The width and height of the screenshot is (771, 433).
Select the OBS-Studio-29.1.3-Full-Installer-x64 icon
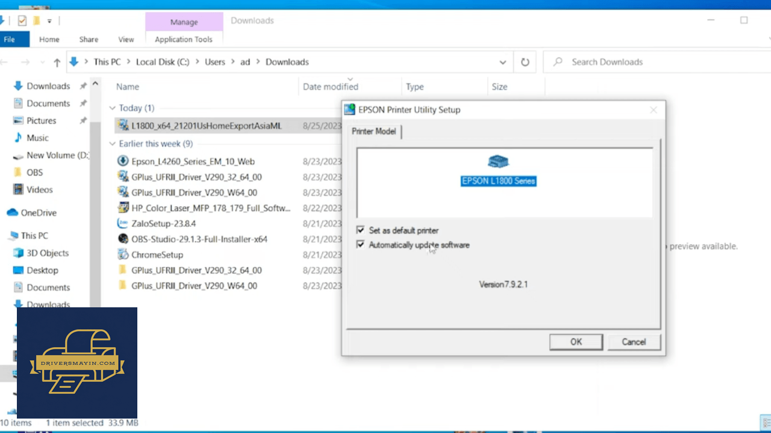(123, 239)
